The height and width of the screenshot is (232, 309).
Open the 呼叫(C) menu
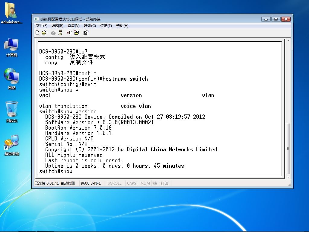(90, 26)
